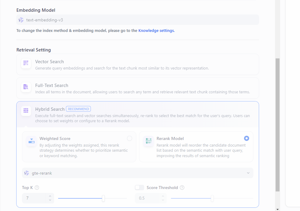Viewport: 300px width, 211px height.
Task: Click the text-embedding-v3 model provider icon
Action: (x=21, y=20)
